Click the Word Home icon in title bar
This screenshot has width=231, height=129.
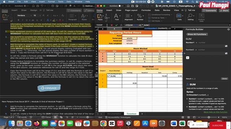pos(33,6)
